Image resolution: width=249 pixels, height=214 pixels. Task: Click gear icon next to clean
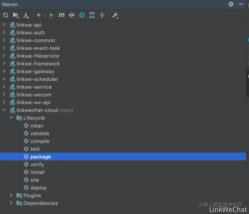(x=26, y=125)
